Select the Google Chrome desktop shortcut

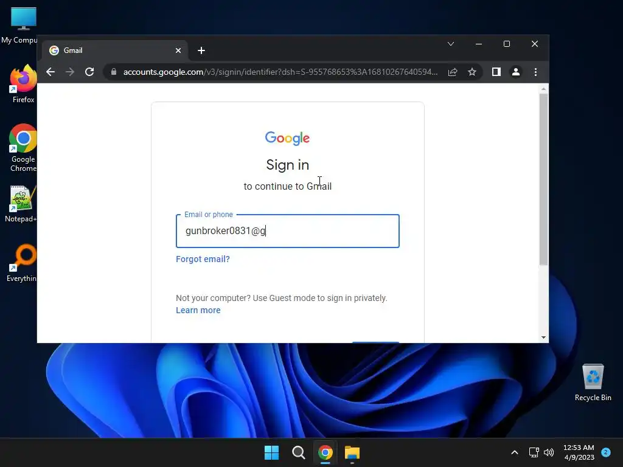pos(23,148)
